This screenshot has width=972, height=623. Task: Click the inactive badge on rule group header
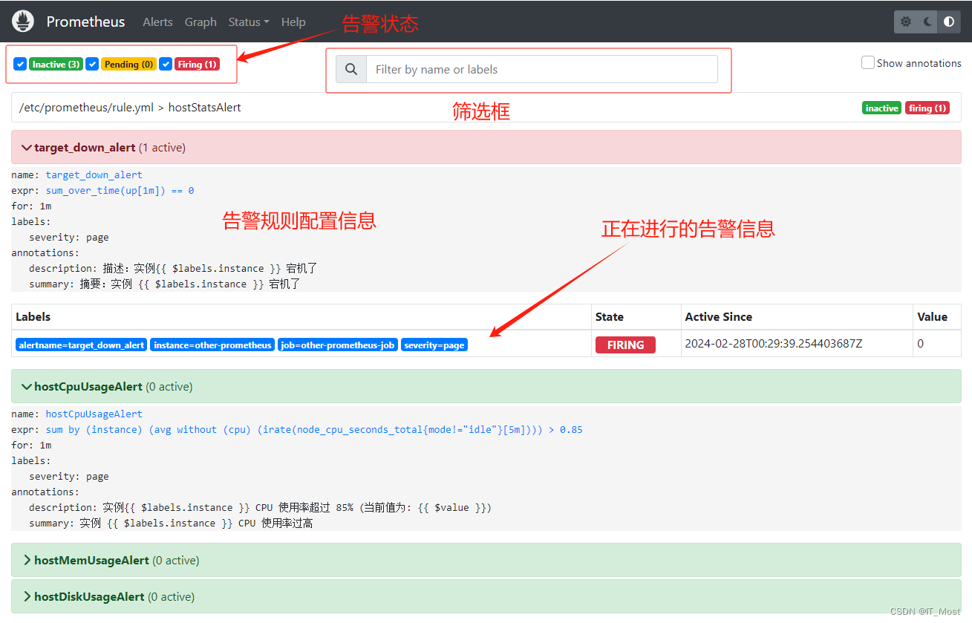click(x=881, y=108)
